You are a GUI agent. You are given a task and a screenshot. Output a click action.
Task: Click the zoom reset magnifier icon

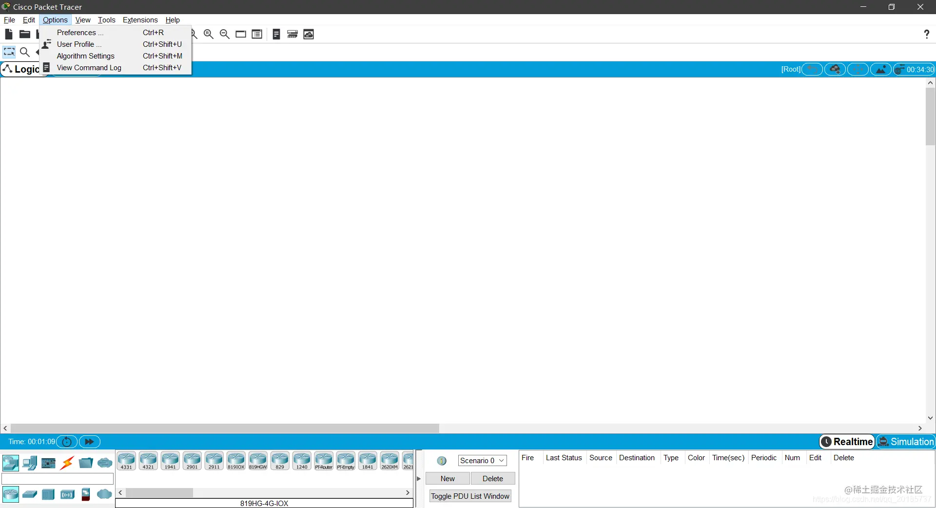coord(209,34)
